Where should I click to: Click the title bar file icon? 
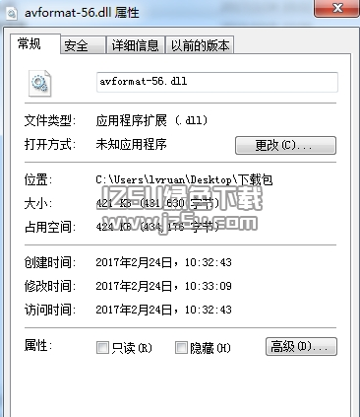[12, 13]
